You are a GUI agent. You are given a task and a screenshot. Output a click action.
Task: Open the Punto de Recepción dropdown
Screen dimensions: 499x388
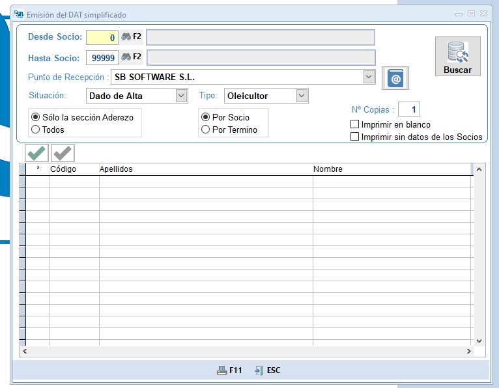coord(369,77)
